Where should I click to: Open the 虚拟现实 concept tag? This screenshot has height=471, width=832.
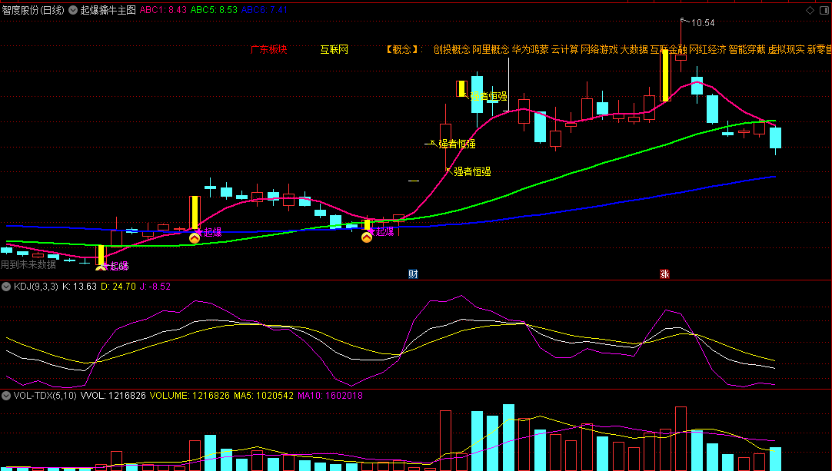pos(787,49)
